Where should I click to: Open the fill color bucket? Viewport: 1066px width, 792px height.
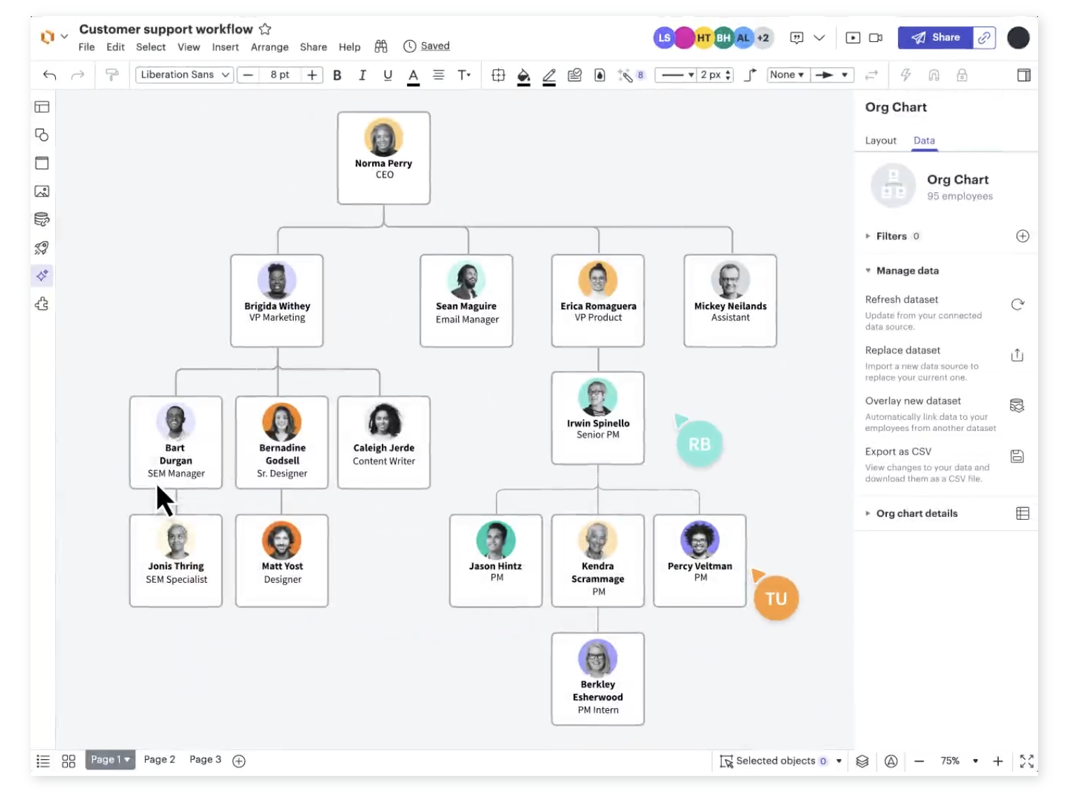click(x=523, y=76)
